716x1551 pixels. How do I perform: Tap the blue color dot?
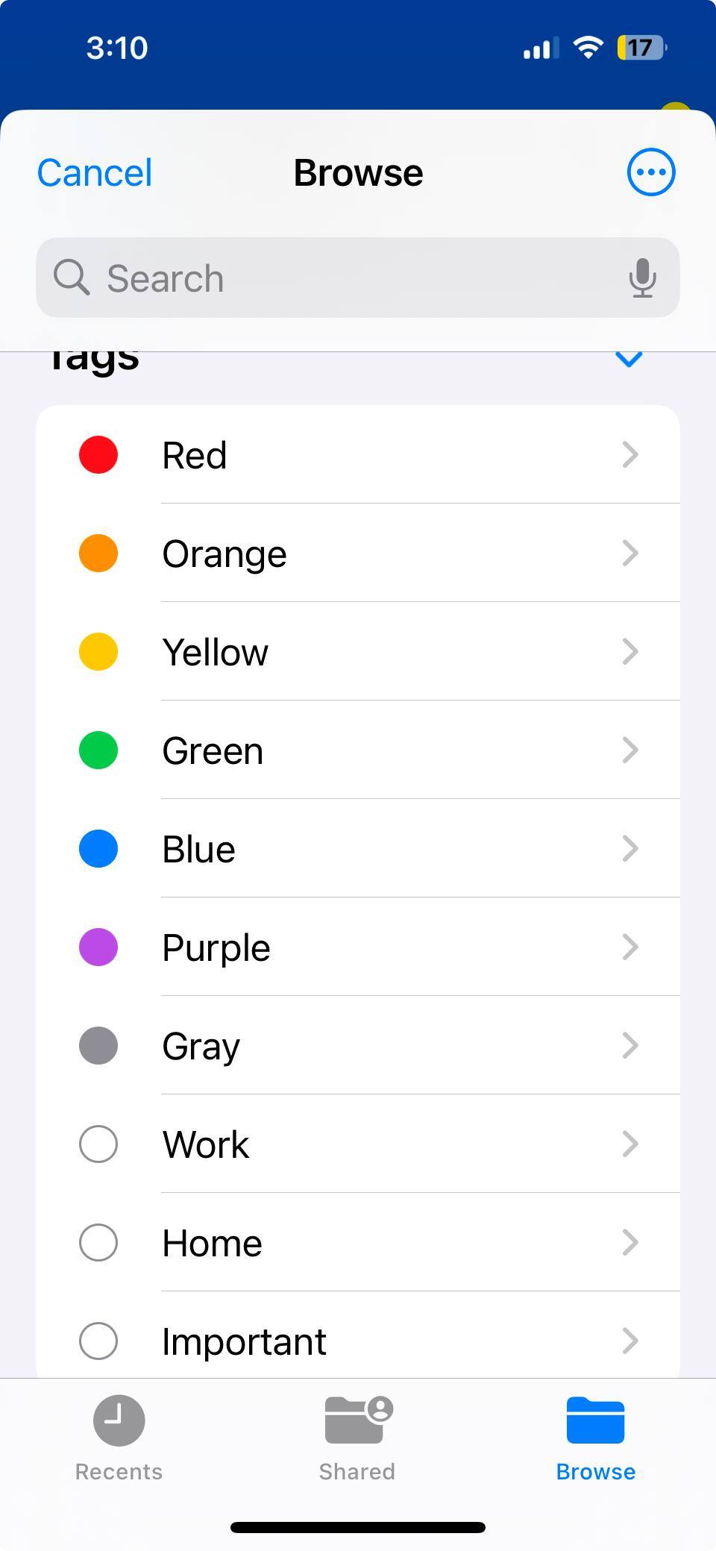coord(98,848)
